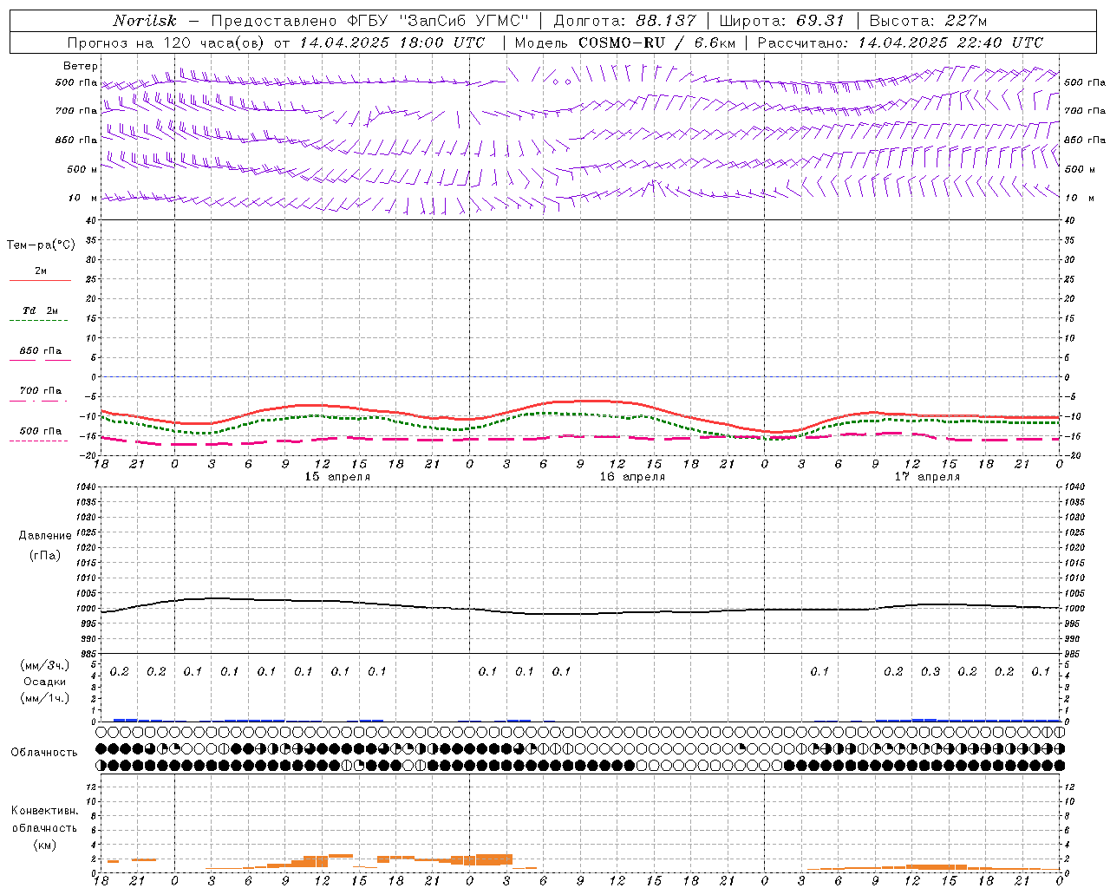Select the (мм/1ч.) unit label
This screenshot has width=1110, height=888.
click(x=45, y=698)
